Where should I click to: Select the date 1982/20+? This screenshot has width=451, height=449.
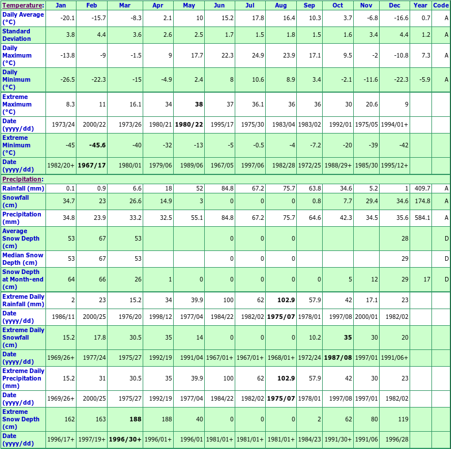[x=61, y=166]
